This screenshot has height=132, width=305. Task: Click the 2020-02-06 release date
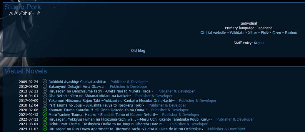click(29, 110)
